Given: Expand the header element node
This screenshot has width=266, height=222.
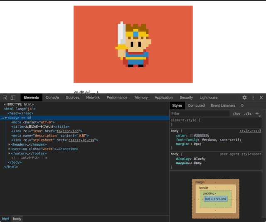Looking at the screenshot, I should pos(9,144).
